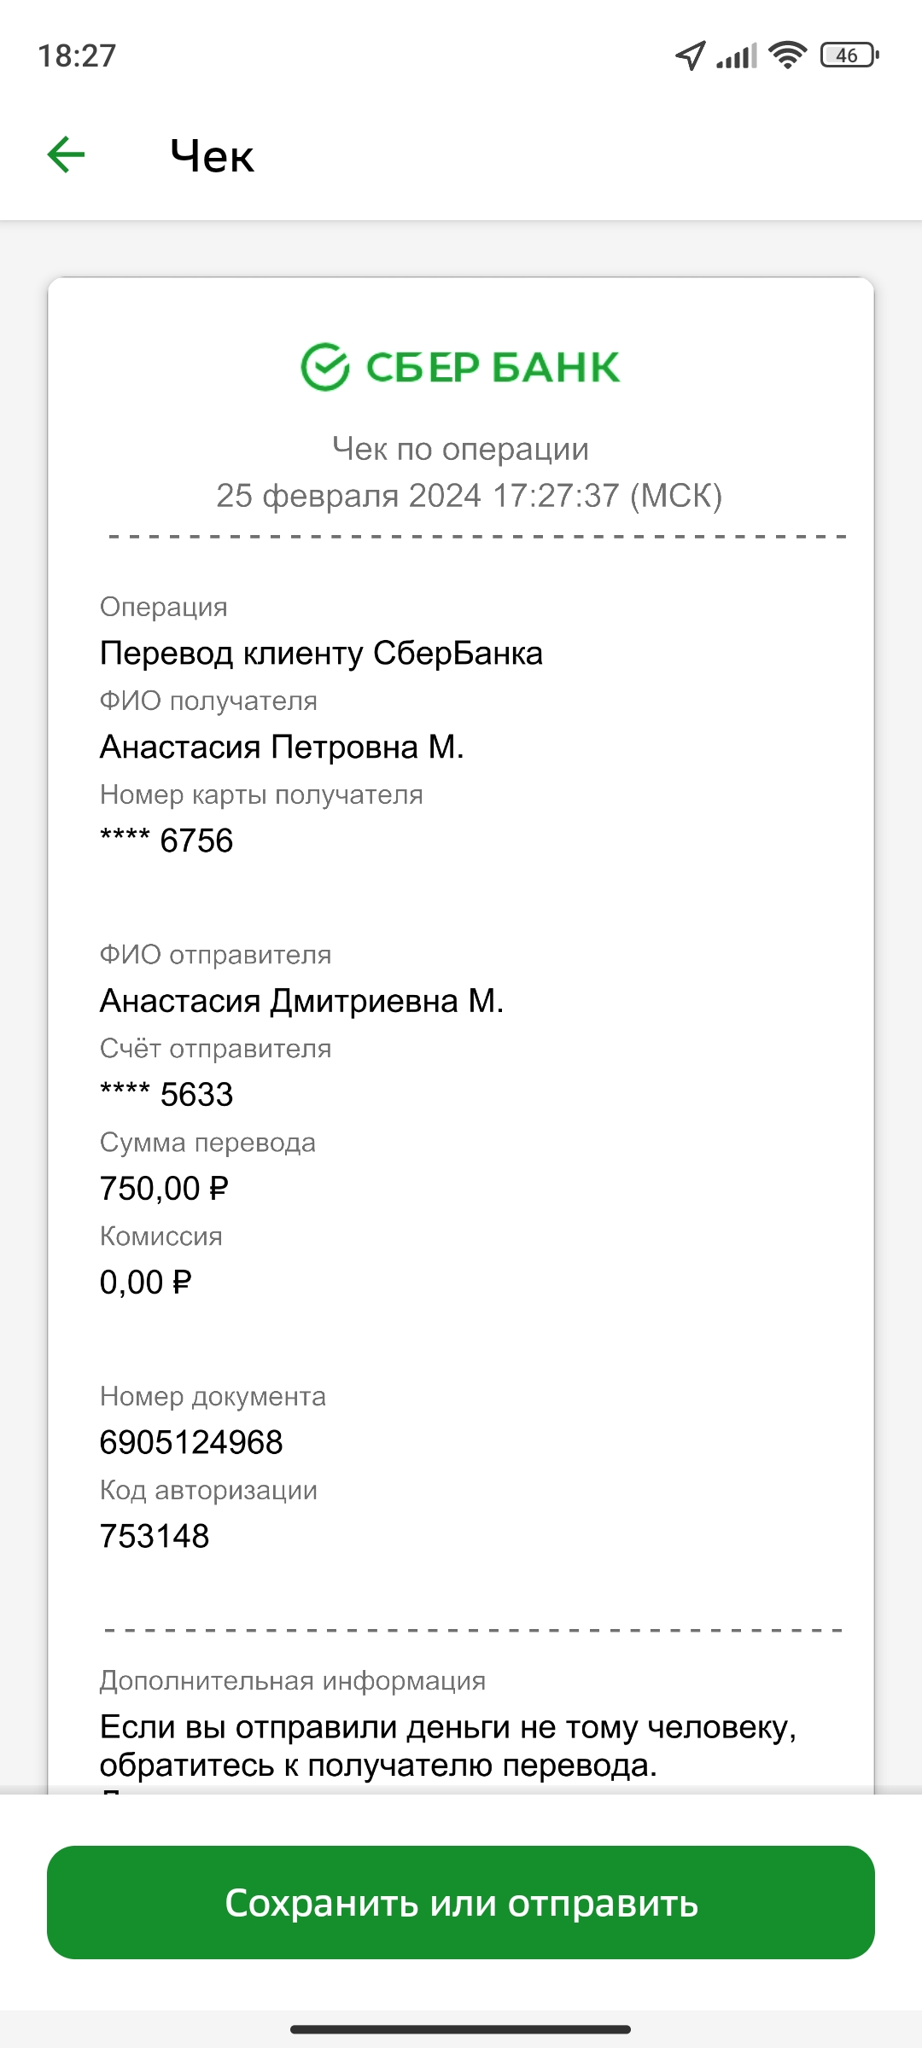Tap the operation date 25 февраля 2024
922x2048 pixels.
[x=348, y=496]
